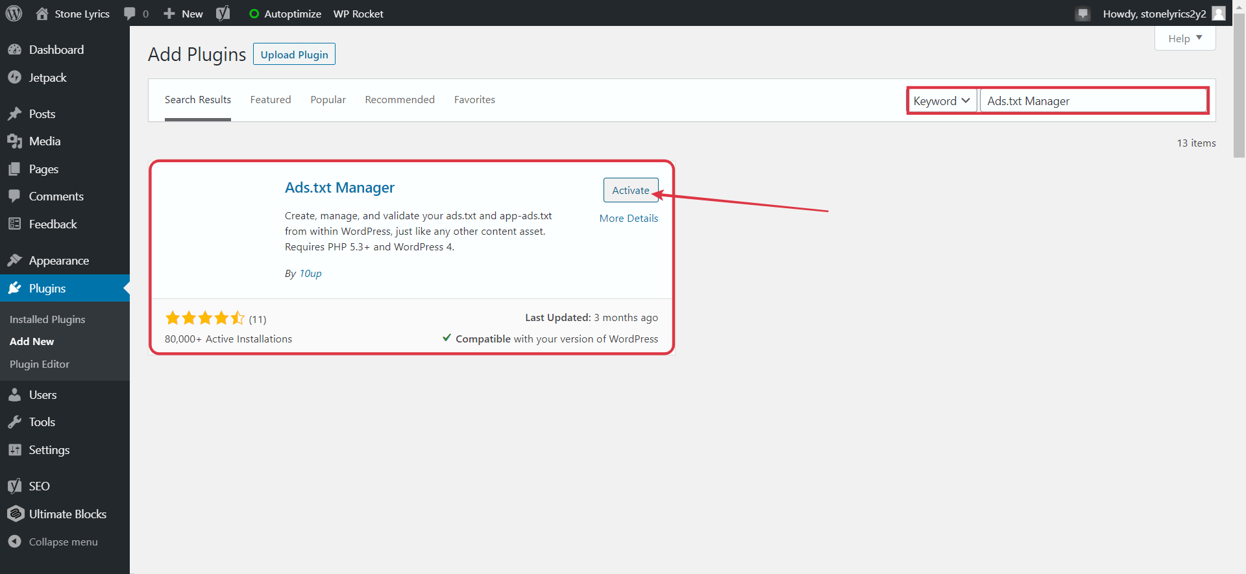The image size is (1246, 574).
Task: Open notifications icon near Howdy
Action: (x=1082, y=14)
